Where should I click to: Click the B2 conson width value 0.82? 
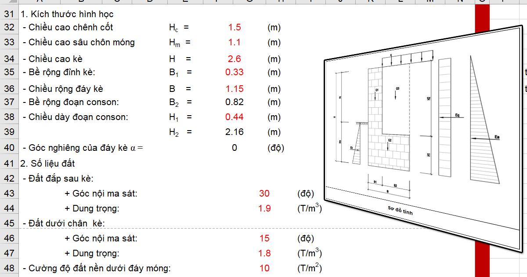point(235,102)
